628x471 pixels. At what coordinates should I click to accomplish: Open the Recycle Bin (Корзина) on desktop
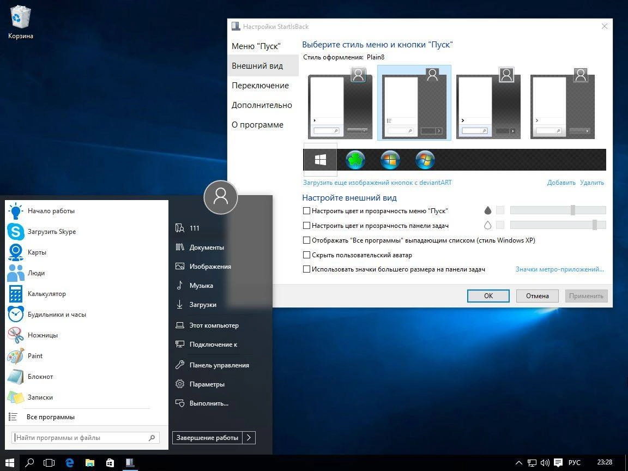[x=20, y=22]
